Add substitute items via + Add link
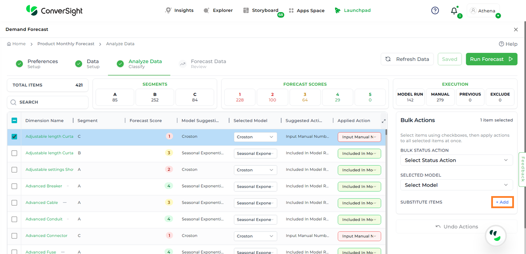526x254 pixels. coord(502,202)
